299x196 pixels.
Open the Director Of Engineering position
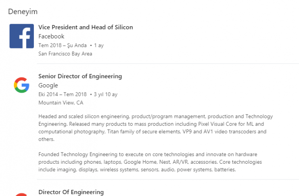pos(71,192)
